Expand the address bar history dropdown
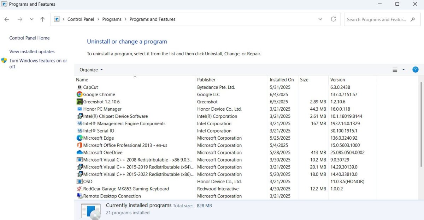This screenshot has height=220, width=424. pyautogui.click(x=320, y=19)
